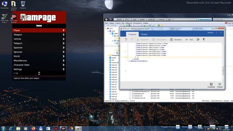Collapse the mods tree node
This screenshot has width=233, height=131.
click(x=108, y=31)
